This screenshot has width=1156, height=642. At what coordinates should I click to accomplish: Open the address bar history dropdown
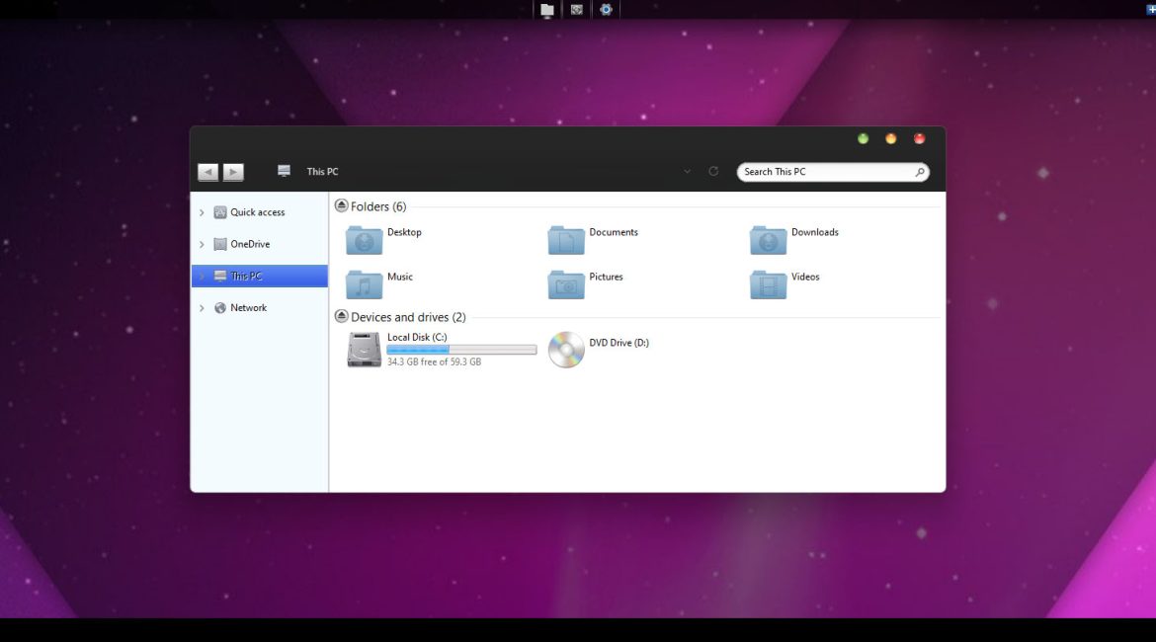point(688,172)
